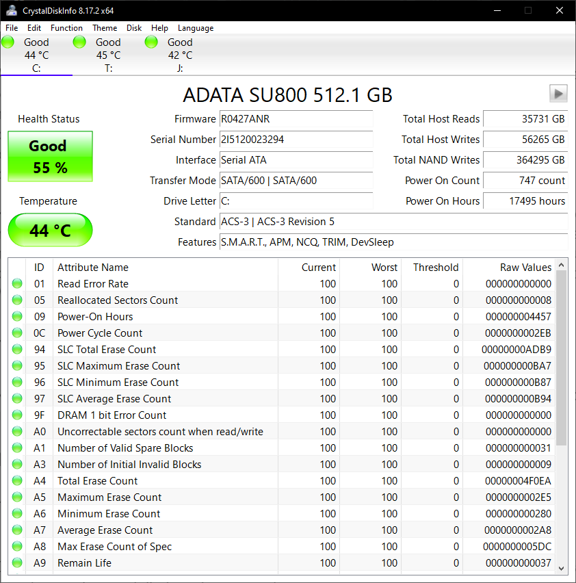Viewport: 576px width, 583px height.
Task: Click the status dot for Power Cycle Count
Action: point(17,333)
